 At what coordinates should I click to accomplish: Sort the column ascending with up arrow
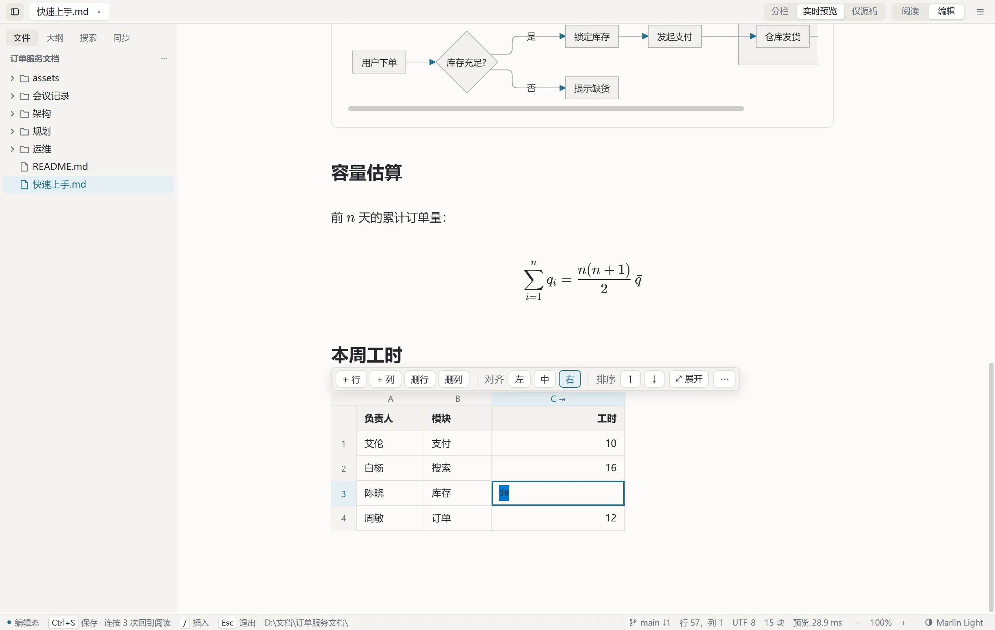631,379
